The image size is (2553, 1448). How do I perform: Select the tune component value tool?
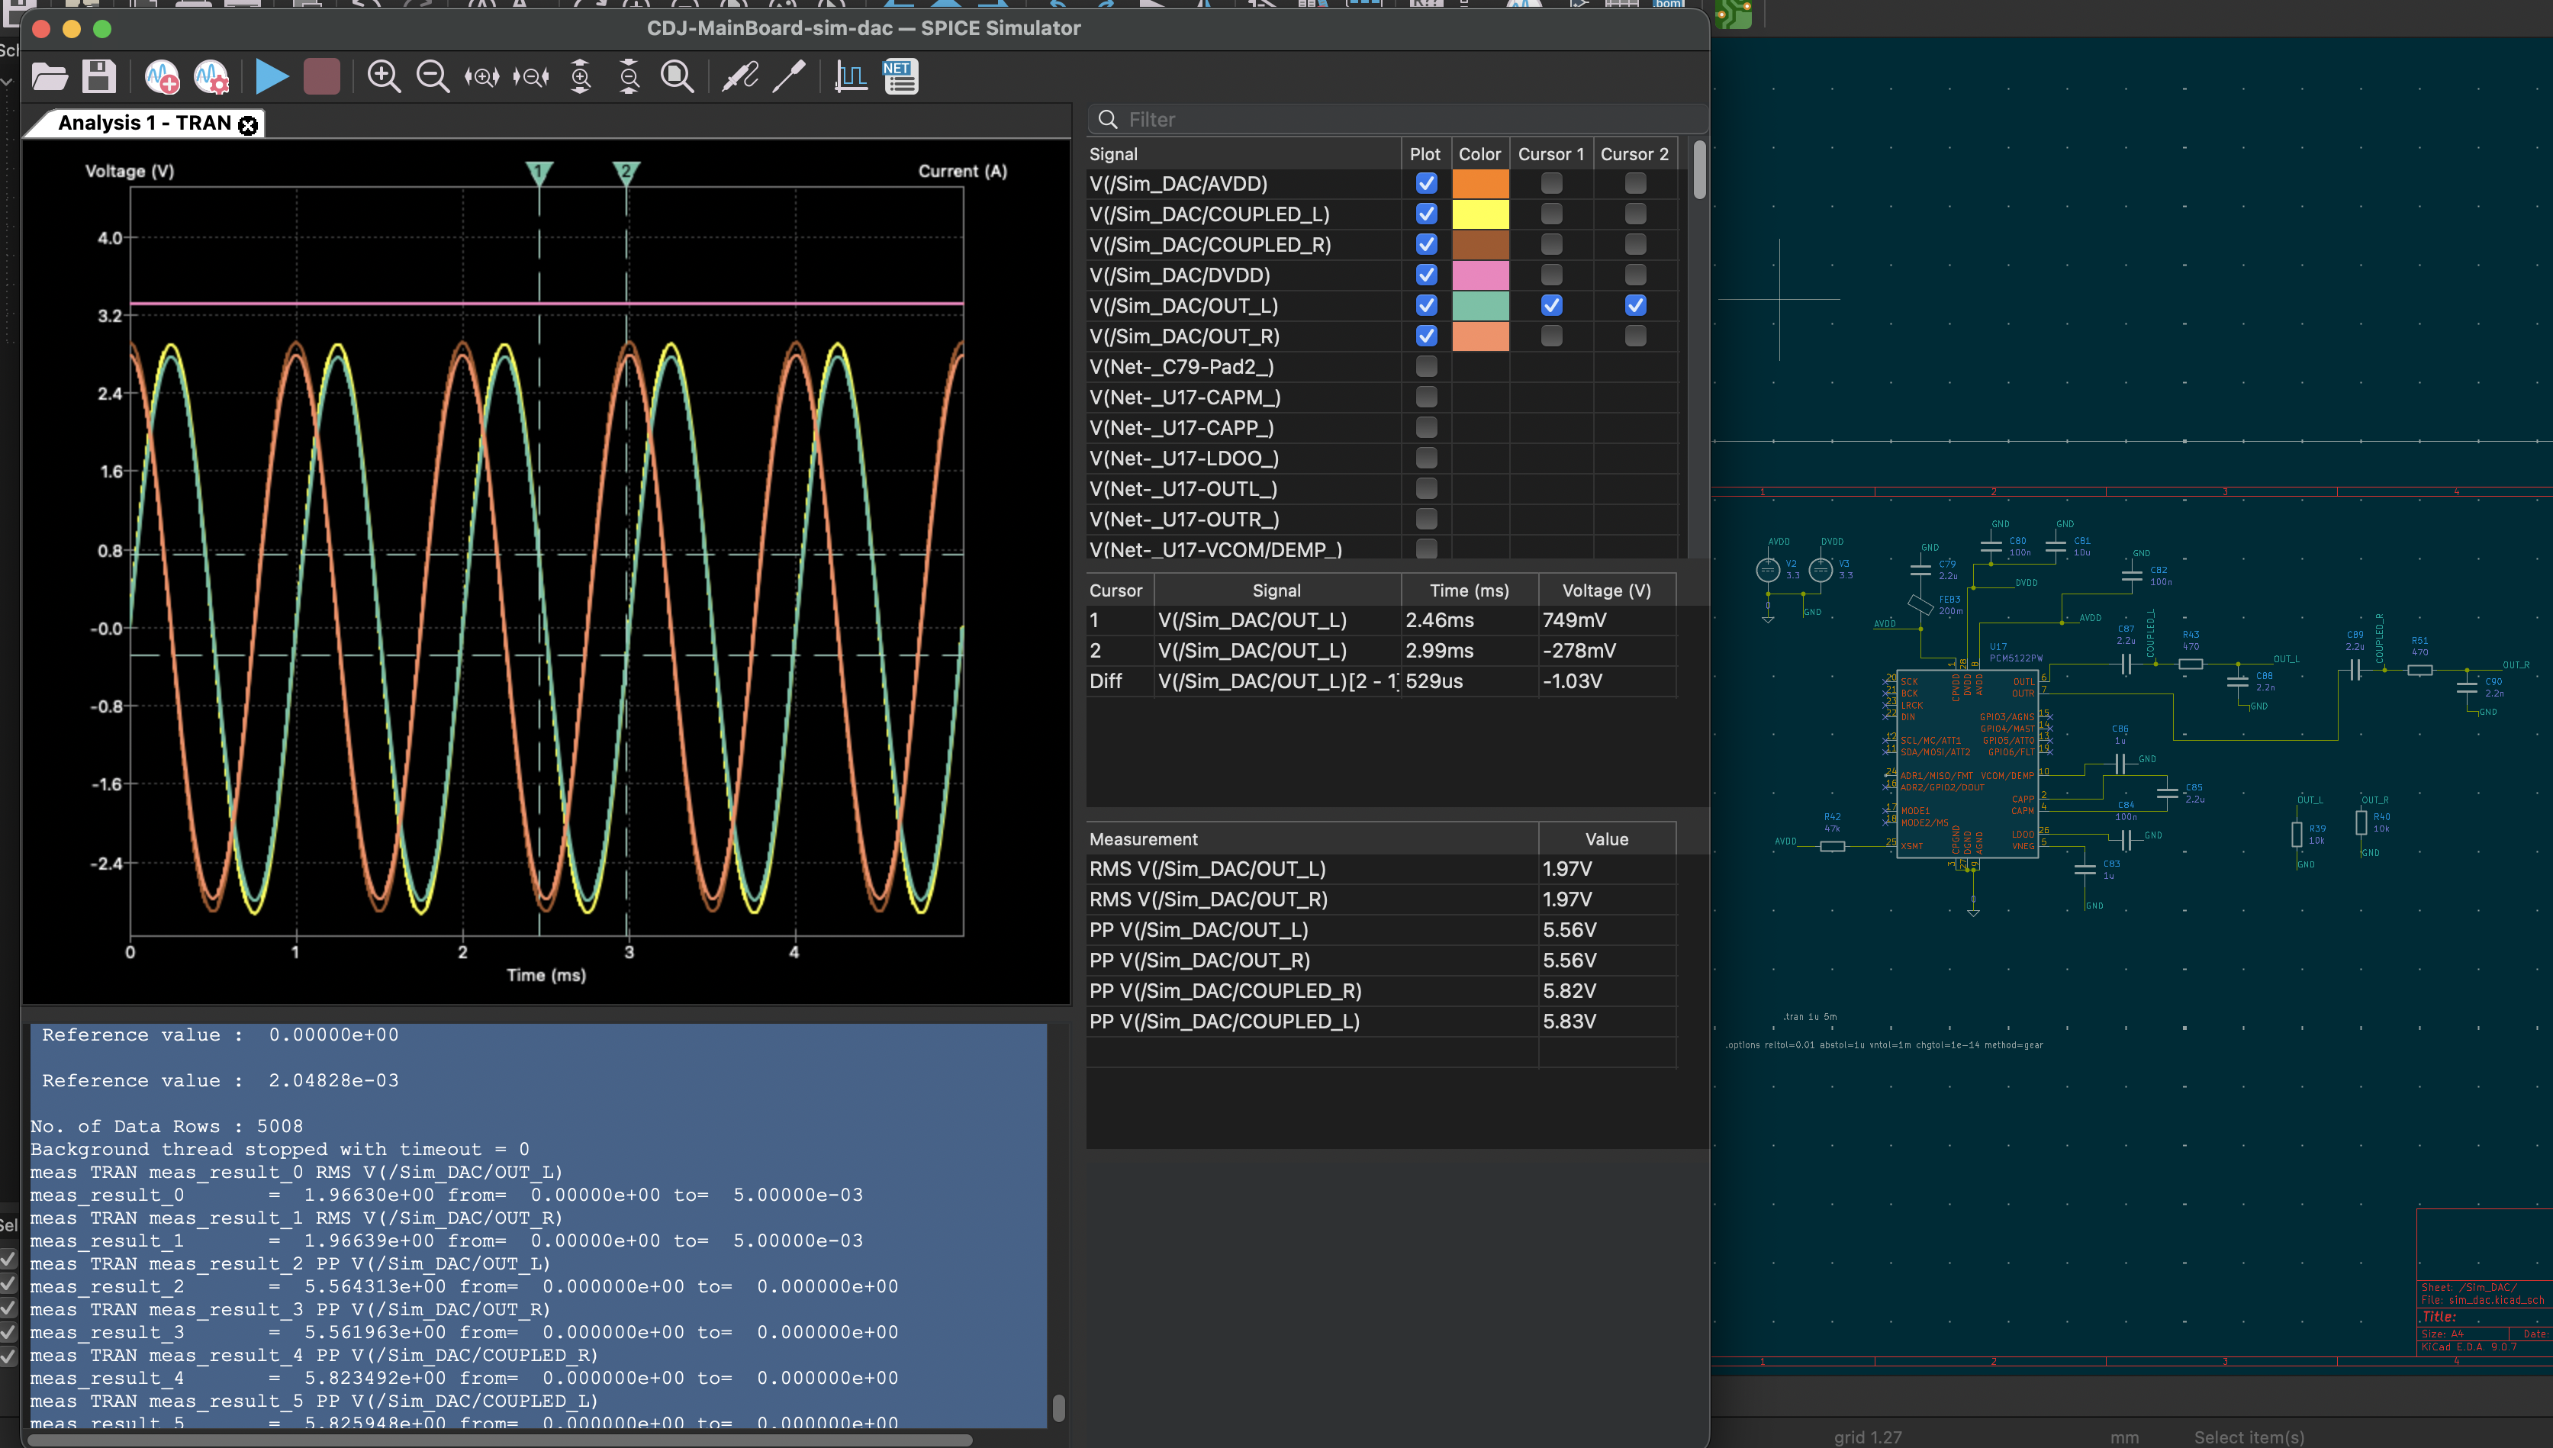(790, 76)
